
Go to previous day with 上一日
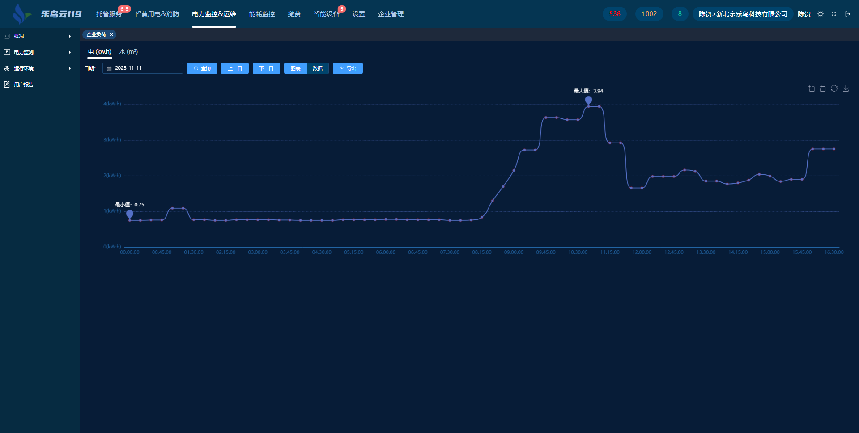coord(235,68)
